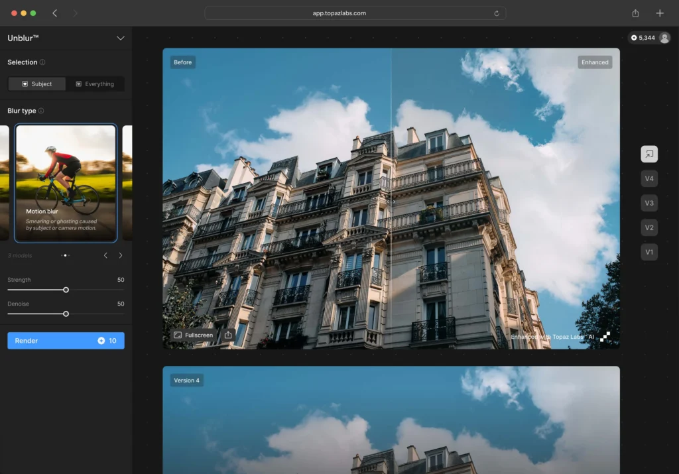The image size is (679, 474).
Task: Click the Strength slider handle
Action: (66, 290)
